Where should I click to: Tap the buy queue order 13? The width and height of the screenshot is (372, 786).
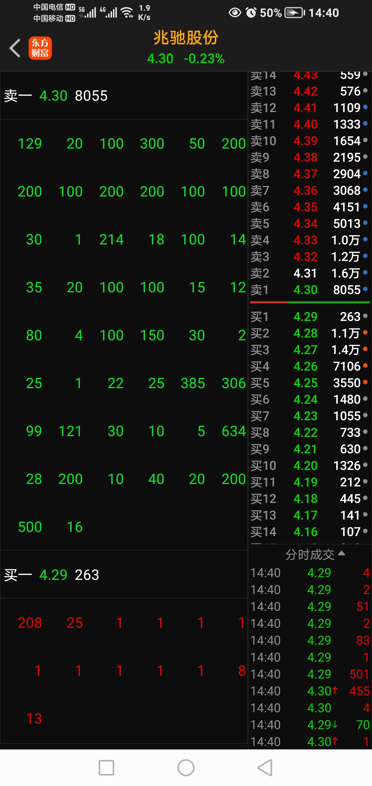pyautogui.click(x=34, y=718)
